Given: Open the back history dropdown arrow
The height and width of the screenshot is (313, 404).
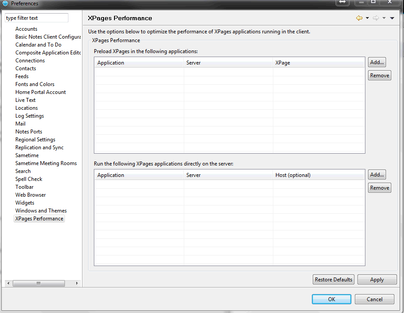Looking at the screenshot, I should click(367, 18).
